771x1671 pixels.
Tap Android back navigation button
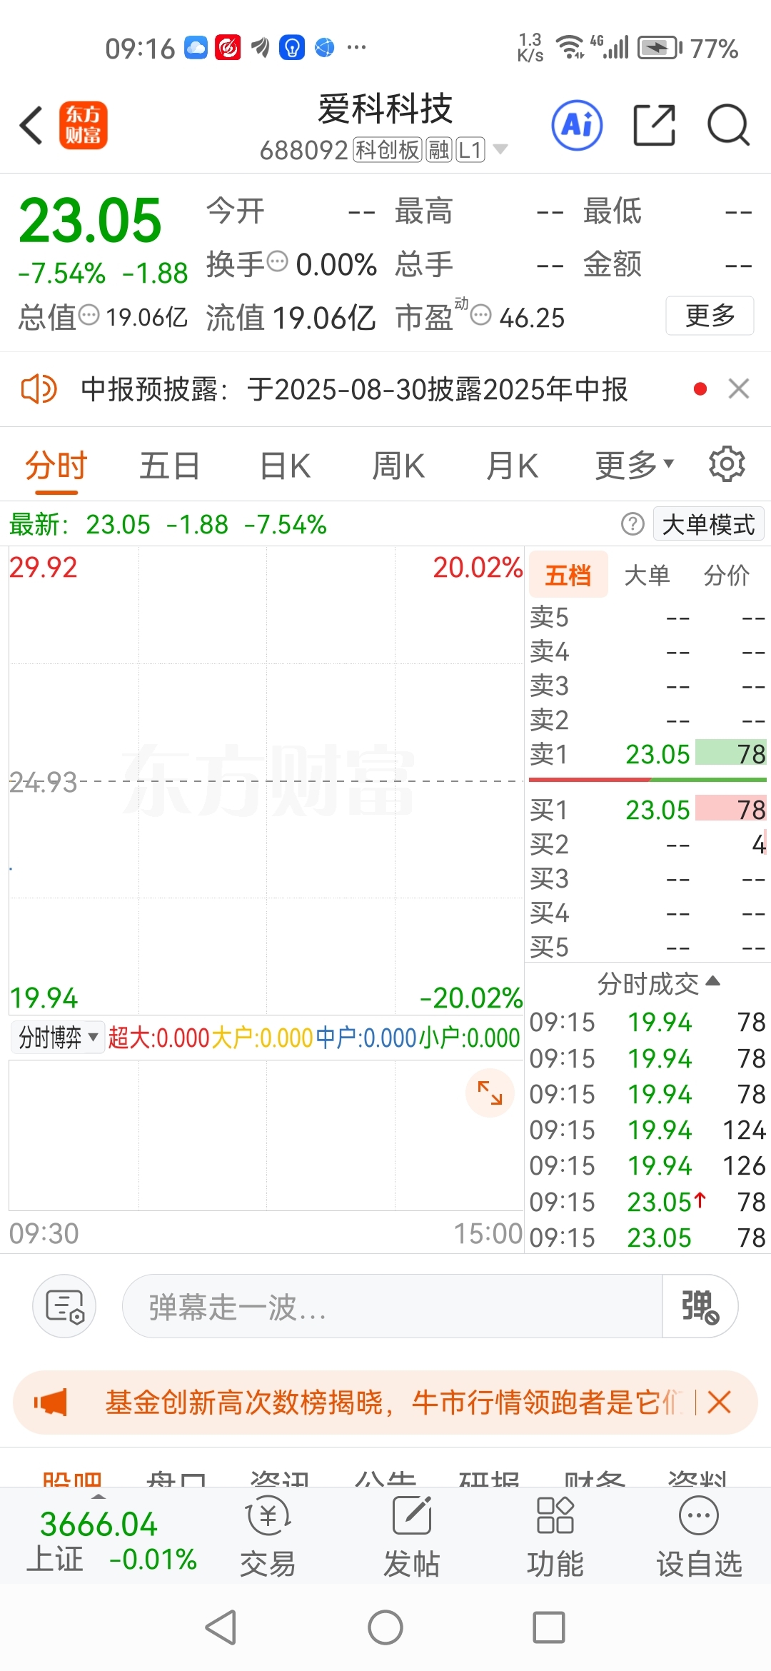pos(221,1628)
